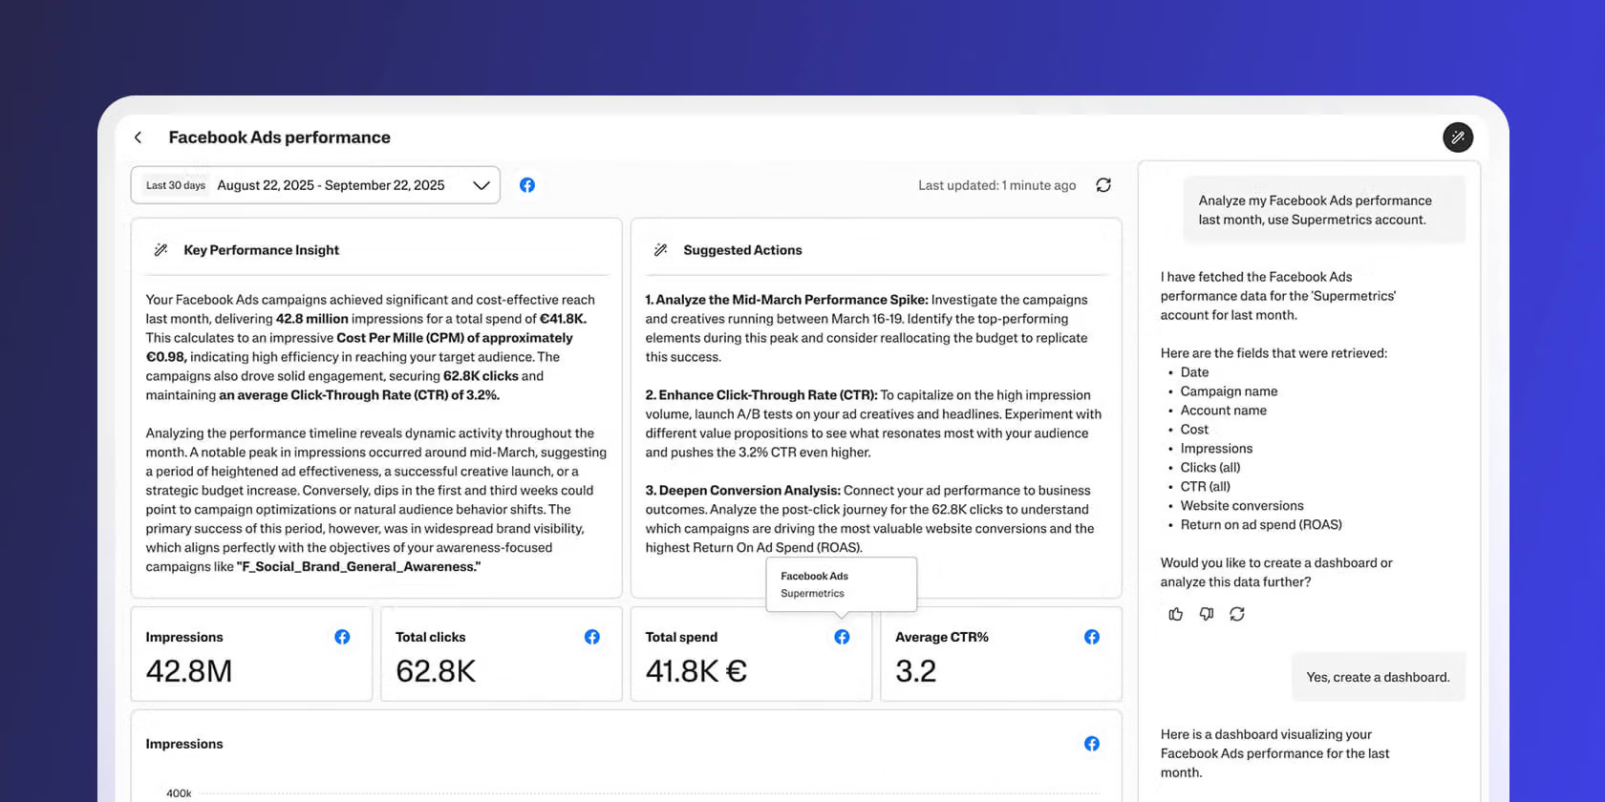
Task: Click Facebook icon next to date range
Action: [x=527, y=185]
